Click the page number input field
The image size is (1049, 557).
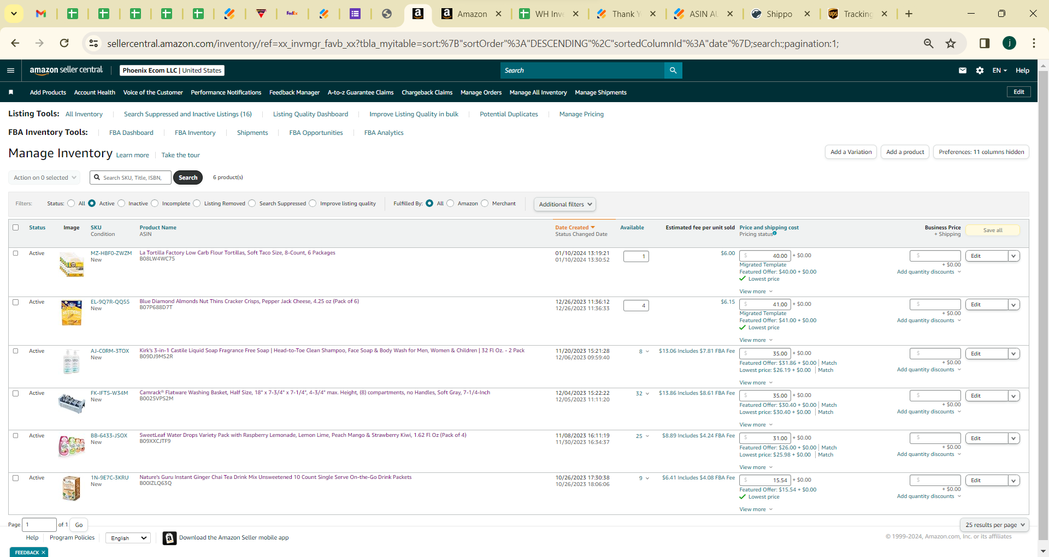click(39, 525)
